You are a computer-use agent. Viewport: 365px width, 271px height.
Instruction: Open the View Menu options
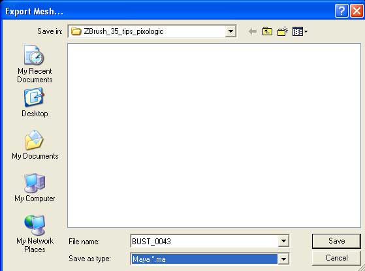(300, 31)
